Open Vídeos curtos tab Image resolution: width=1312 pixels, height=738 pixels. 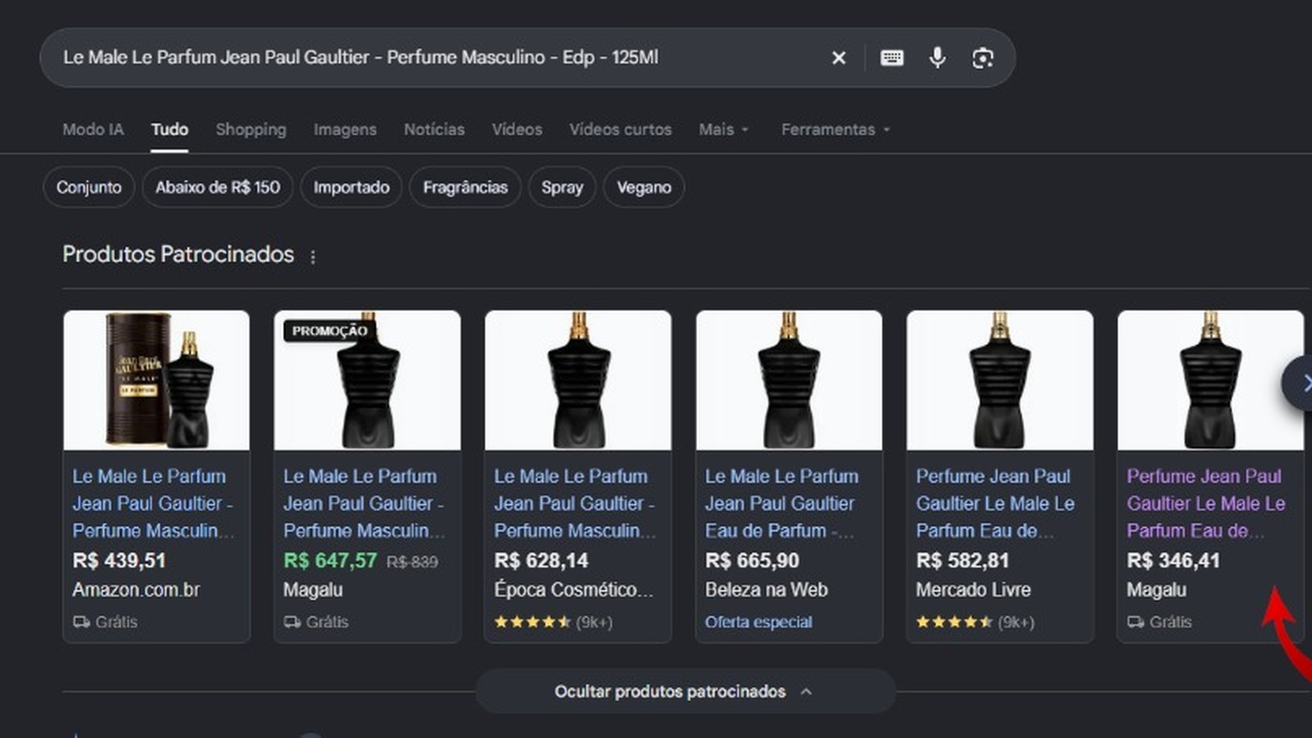point(620,130)
